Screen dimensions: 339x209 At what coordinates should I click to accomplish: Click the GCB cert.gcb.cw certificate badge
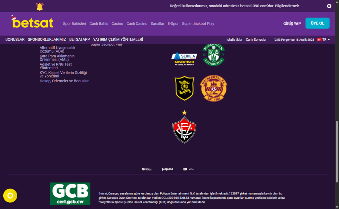[70, 194]
